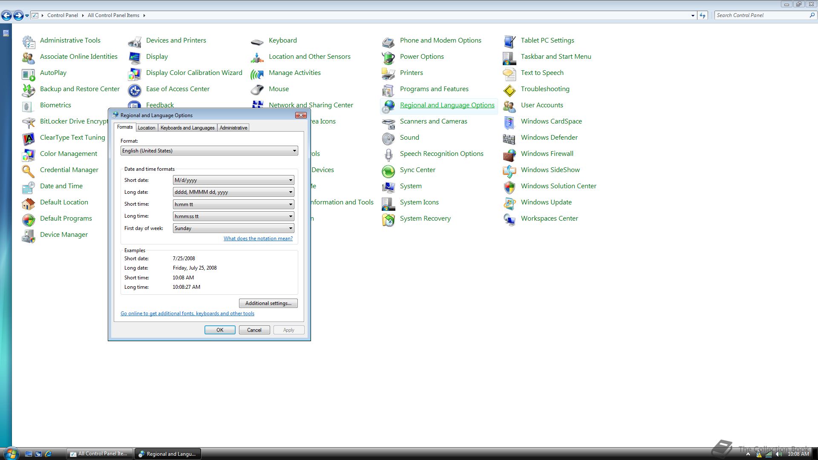The image size is (818, 460).
Task: Open the User Accounts link
Action: pyautogui.click(x=542, y=105)
